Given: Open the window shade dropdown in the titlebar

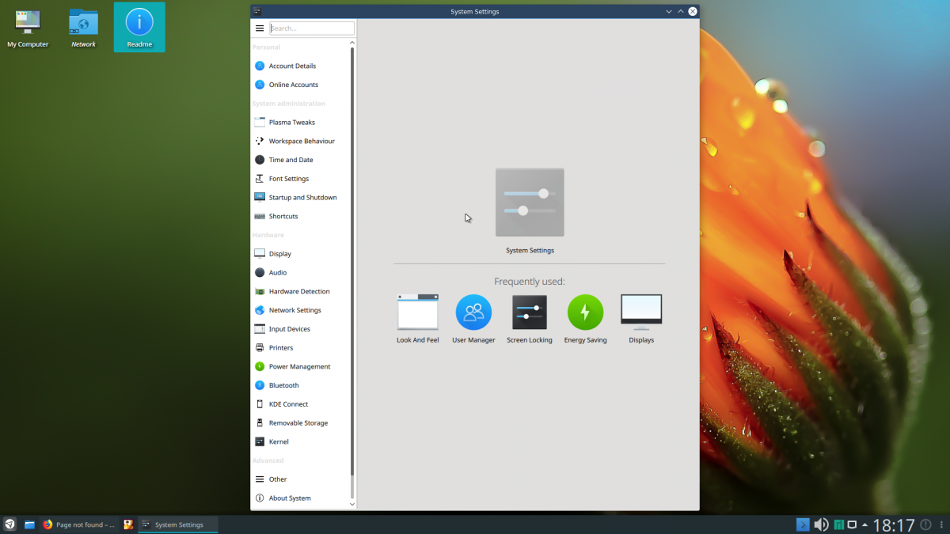Looking at the screenshot, I should [669, 11].
